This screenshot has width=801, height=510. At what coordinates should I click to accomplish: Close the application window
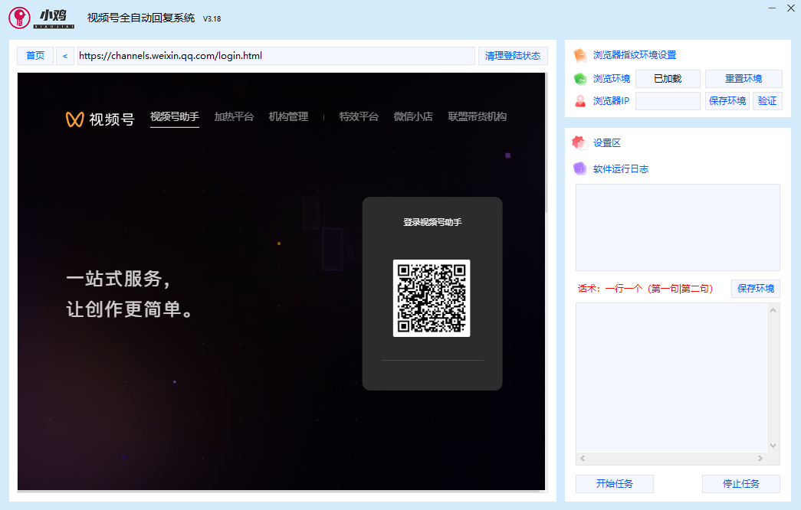(x=791, y=8)
